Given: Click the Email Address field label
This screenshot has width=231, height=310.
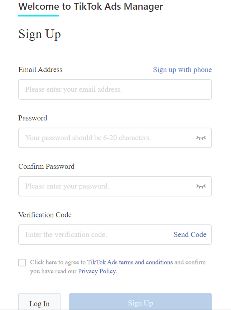Looking at the screenshot, I should pos(40,70).
